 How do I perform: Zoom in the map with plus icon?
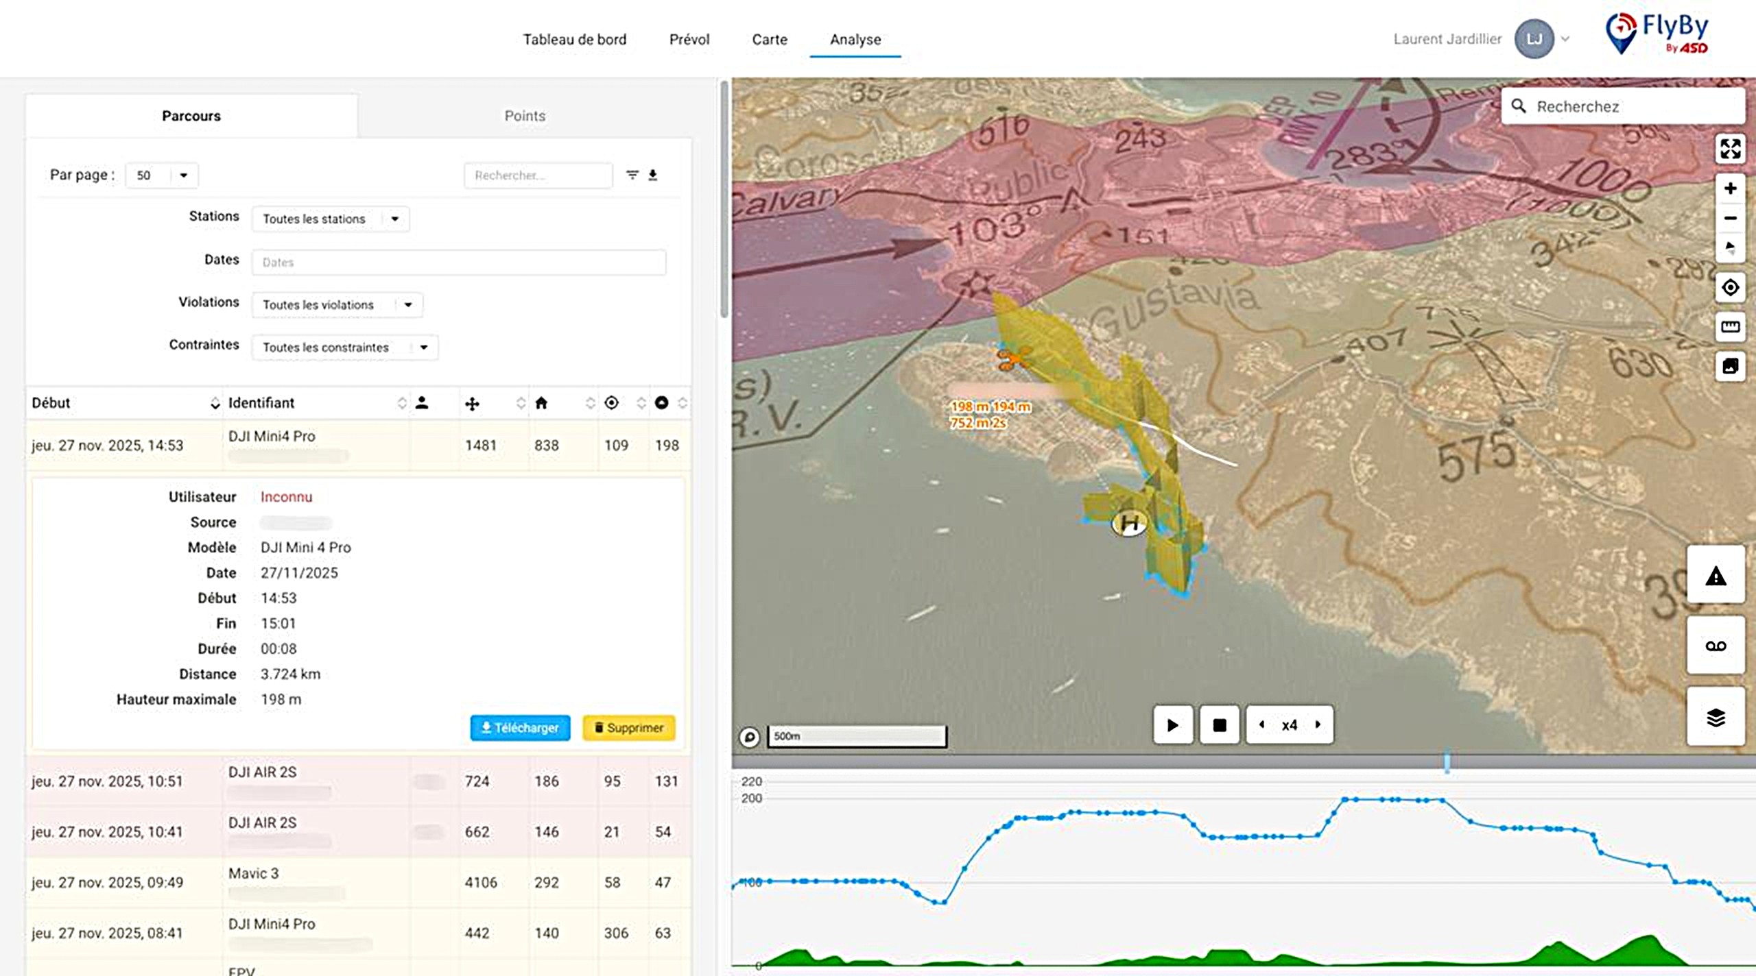point(1730,188)
